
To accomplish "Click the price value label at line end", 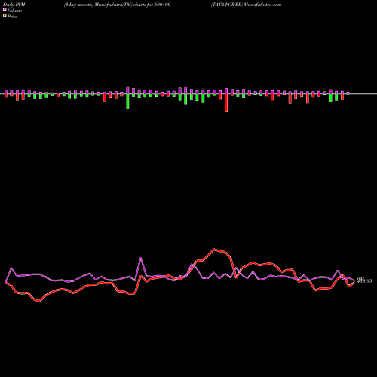I will pos(364,280).
